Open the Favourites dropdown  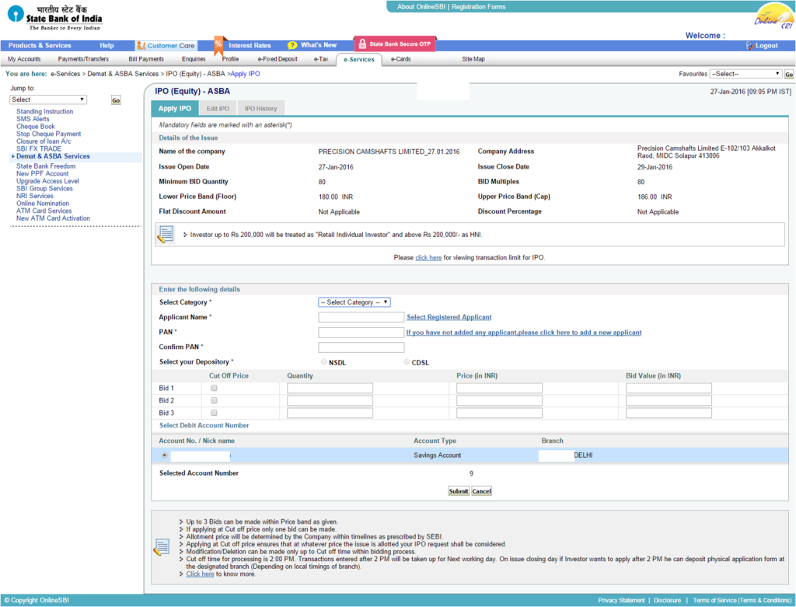pos(745,74)
